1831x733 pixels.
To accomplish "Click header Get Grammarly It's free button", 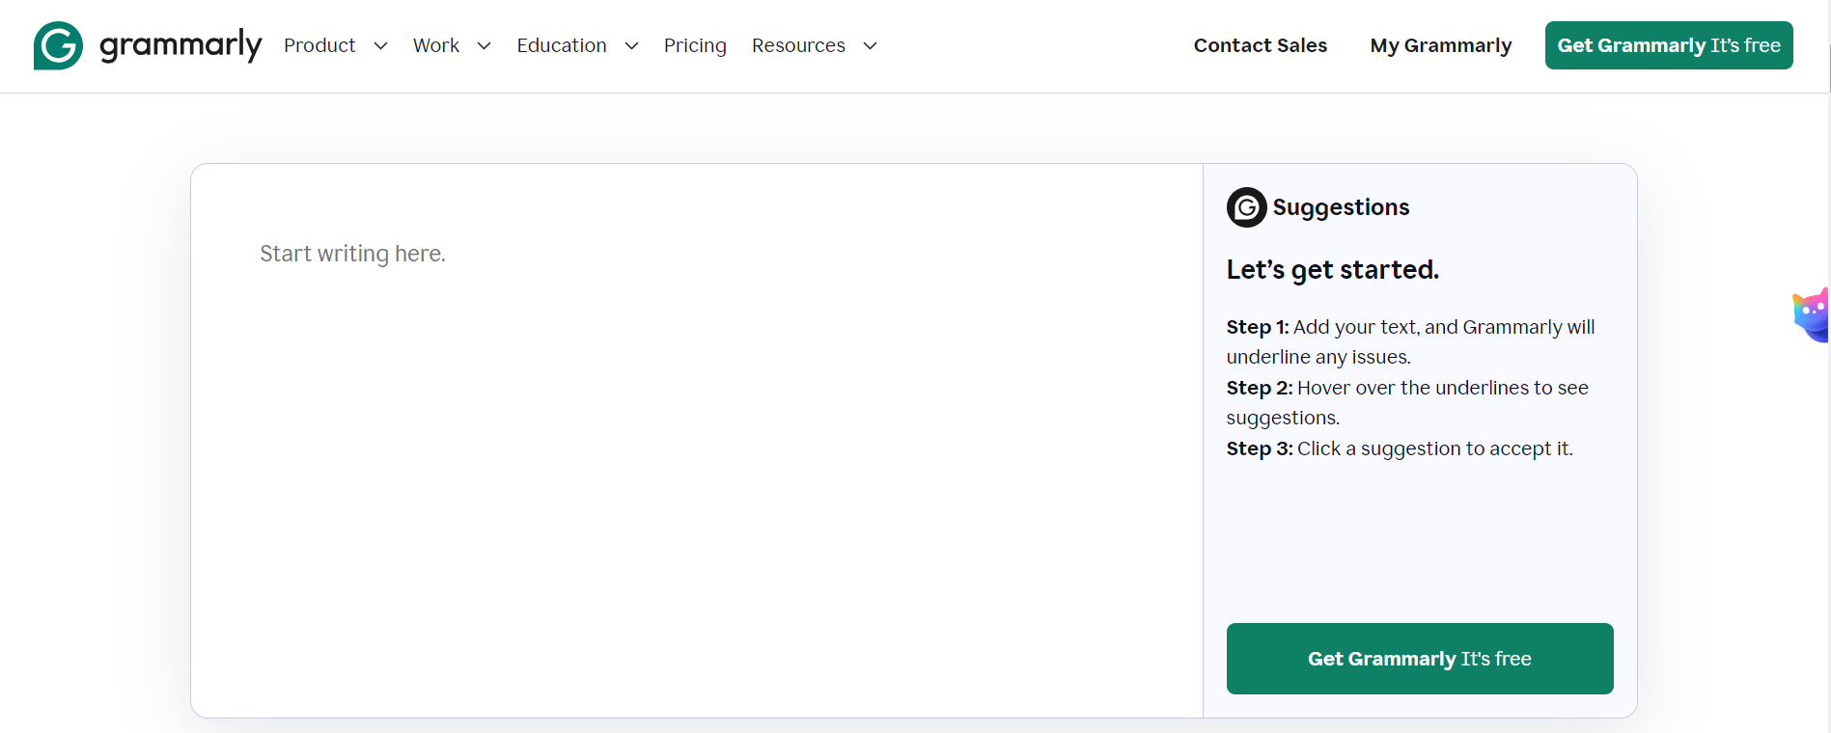I will tap(1669, 45).
